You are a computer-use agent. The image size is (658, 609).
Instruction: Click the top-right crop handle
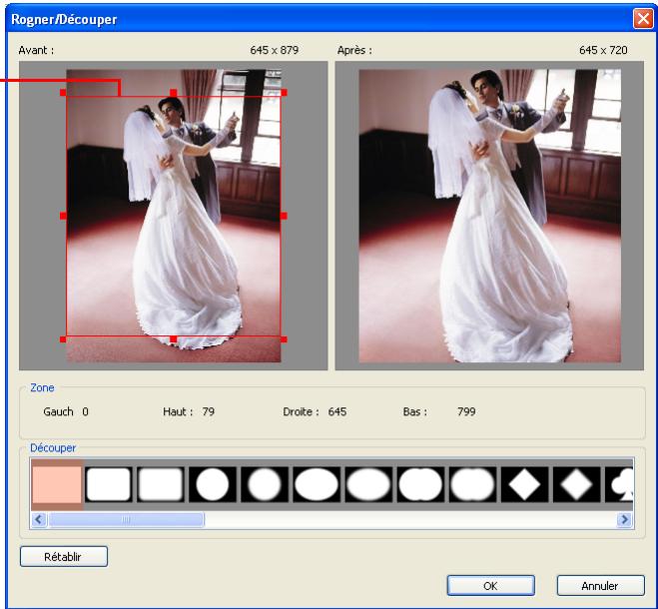coord(285,92)
